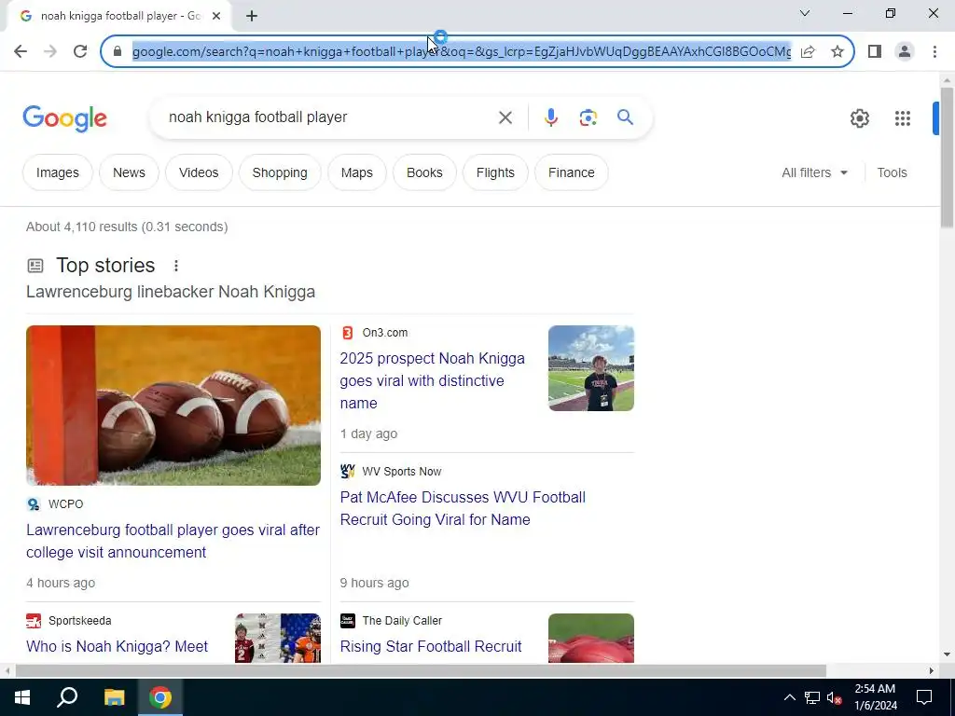Click the On3 stadium photo thumbnail

pos(590,368)
